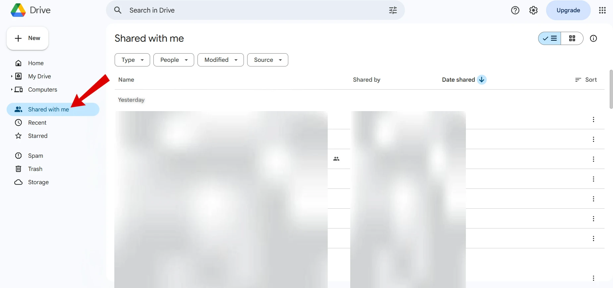
Task: Open the Trash section
Action: [35, 169]
